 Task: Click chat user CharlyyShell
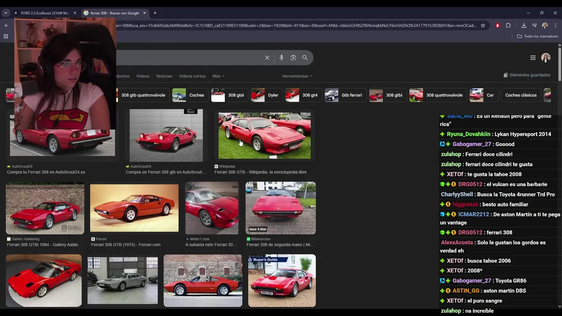[457, 194]
